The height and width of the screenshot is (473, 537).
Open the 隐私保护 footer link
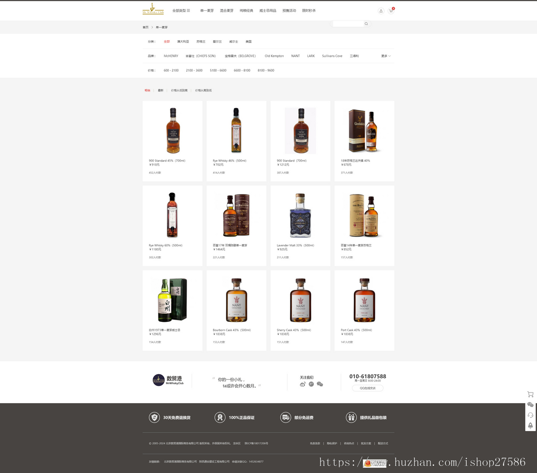pos(332,443)
